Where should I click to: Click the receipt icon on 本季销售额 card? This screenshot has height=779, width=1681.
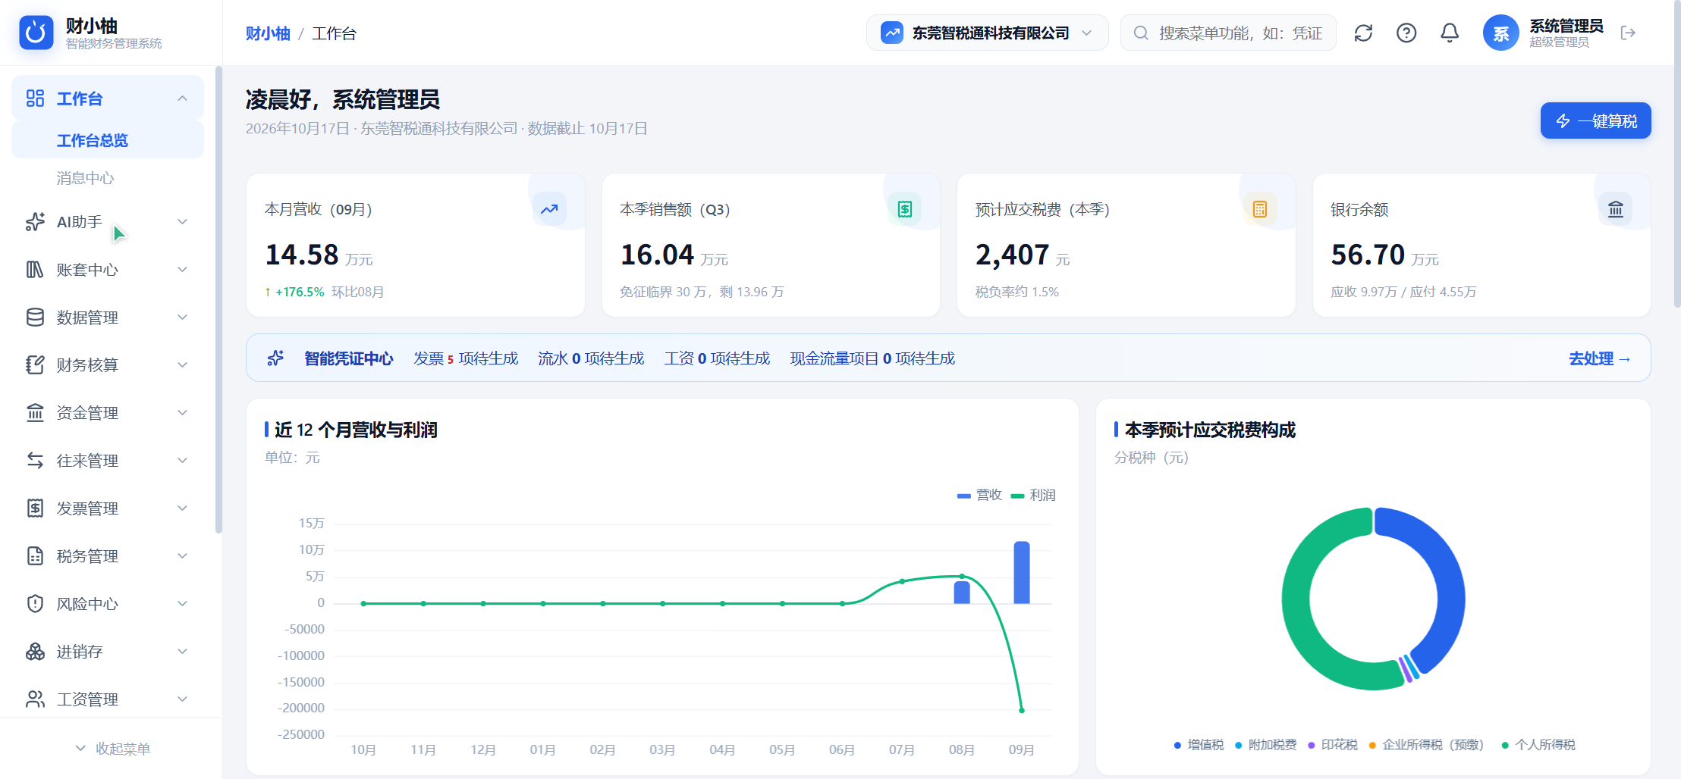pos(905,209)
